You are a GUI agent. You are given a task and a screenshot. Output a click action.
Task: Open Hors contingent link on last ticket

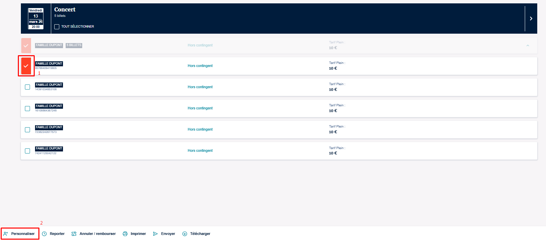click(x=200, y=151)
